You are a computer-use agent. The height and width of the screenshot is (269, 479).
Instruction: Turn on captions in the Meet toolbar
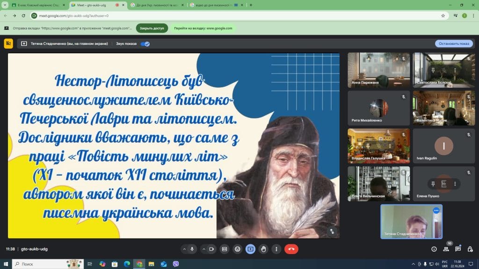tap(225, 249)
